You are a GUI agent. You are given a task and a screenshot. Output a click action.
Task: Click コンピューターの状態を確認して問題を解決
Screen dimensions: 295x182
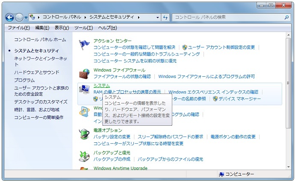click(134, 47)
